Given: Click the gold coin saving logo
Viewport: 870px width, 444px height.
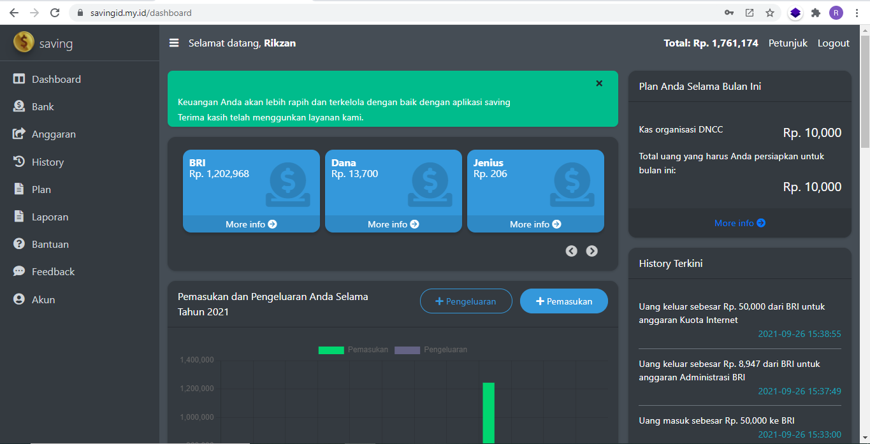Looking at the screenshot, I should point(24,43).
